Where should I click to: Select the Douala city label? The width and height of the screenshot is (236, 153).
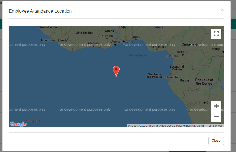tap(173, 56)
